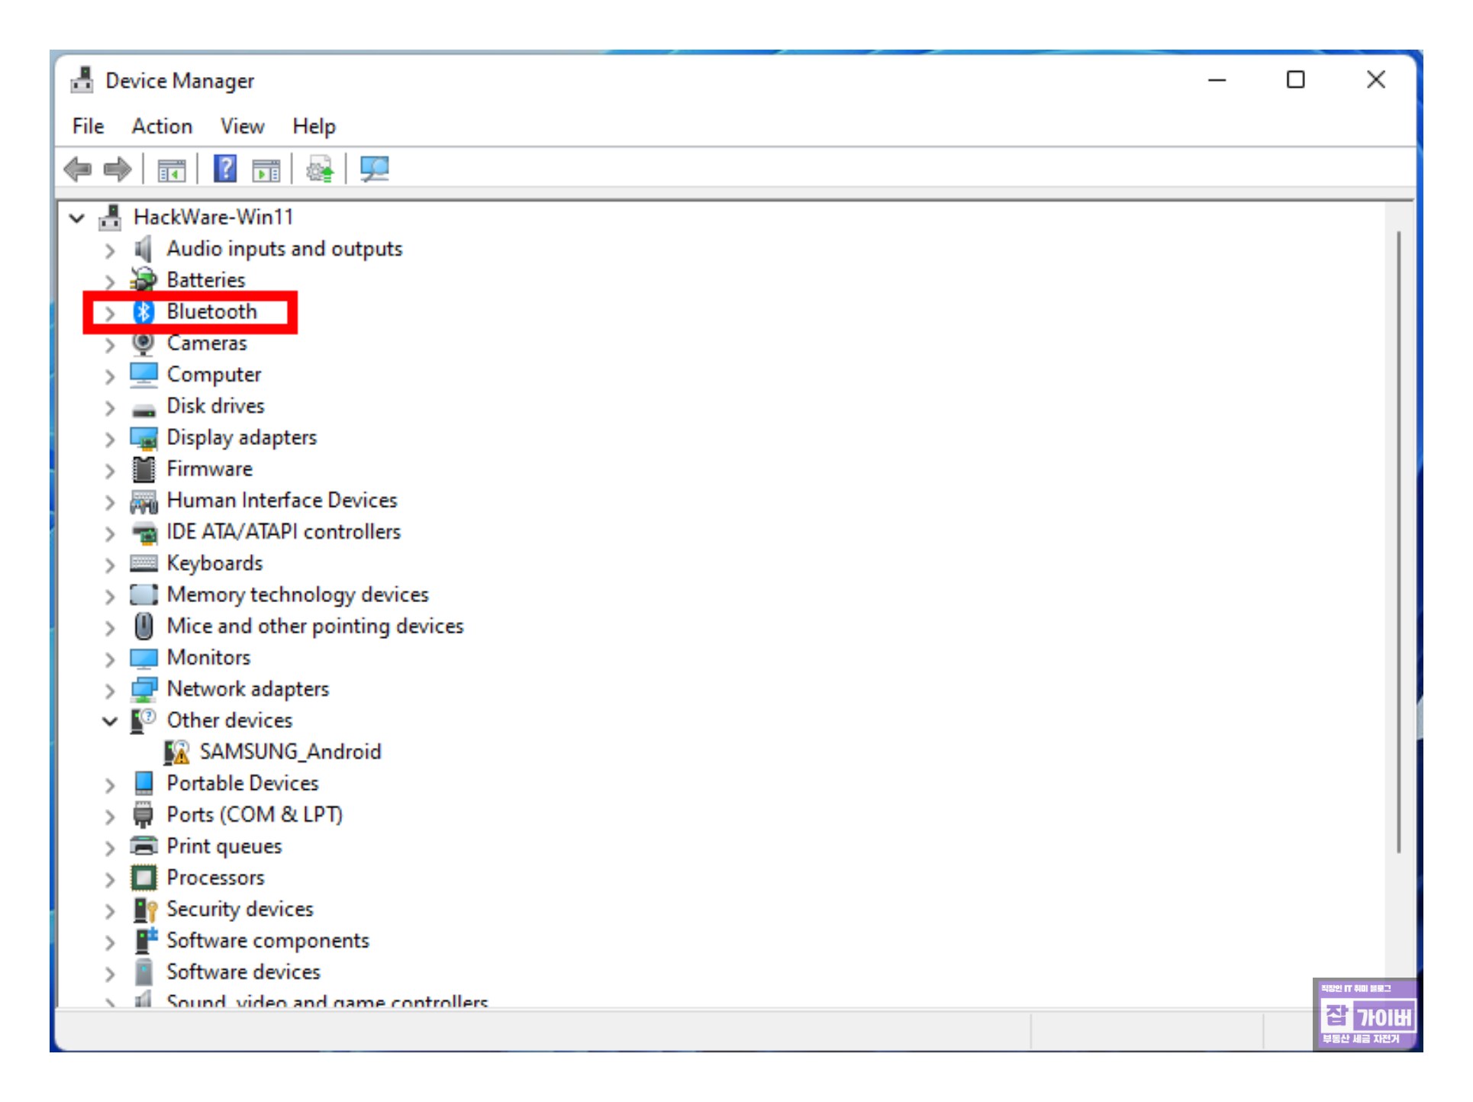Image resolution: width=1473 pixels, height=1102 pixels.
Task: Open the View menu
Action: [x=242, y=126]
